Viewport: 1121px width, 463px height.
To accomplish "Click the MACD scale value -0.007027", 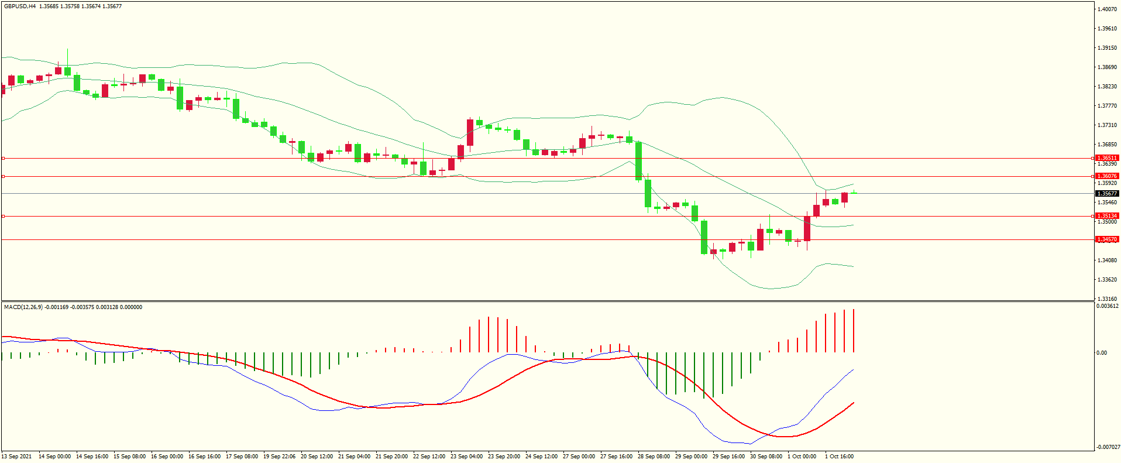I will coord(1108,447).
